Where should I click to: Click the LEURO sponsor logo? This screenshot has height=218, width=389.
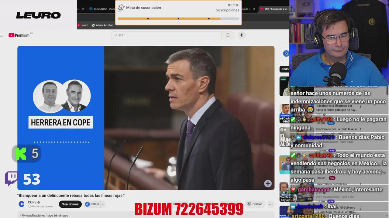(38, 15)
